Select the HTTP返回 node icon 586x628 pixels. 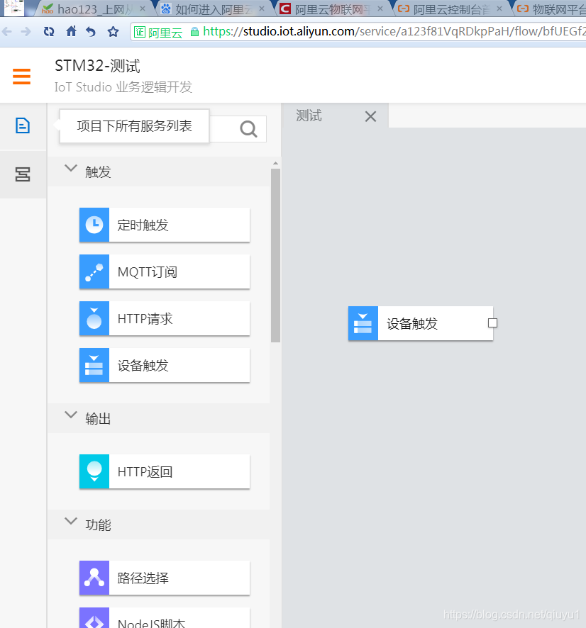[94, 471]
